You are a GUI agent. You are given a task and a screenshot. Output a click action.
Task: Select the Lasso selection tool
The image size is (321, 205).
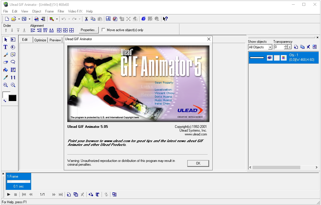(13, 62)
